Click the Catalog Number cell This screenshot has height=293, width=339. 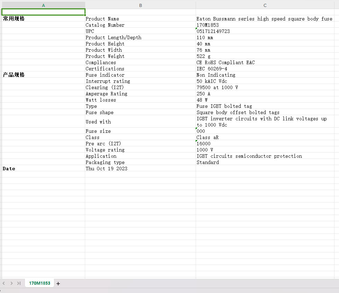[141, 25]
